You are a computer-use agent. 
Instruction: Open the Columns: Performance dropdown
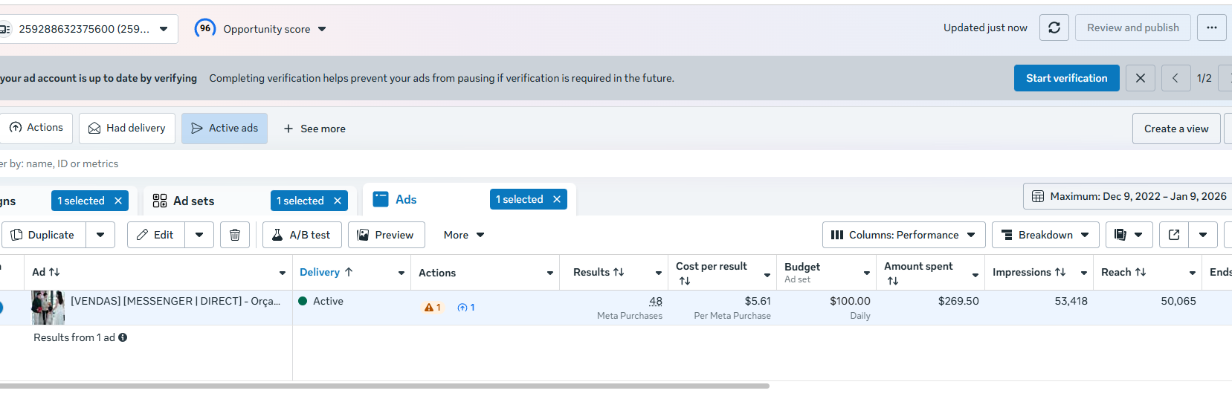[903, 235]
